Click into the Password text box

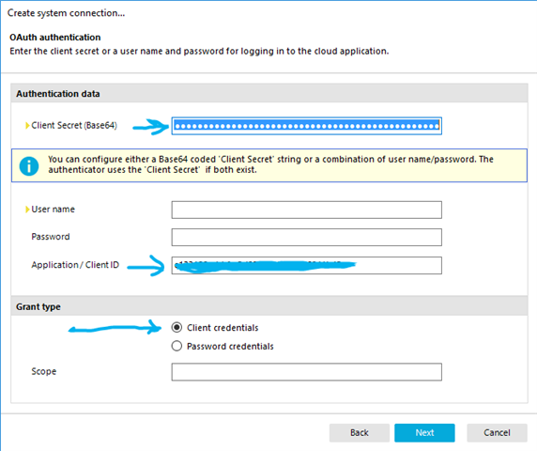pos(306,237)
